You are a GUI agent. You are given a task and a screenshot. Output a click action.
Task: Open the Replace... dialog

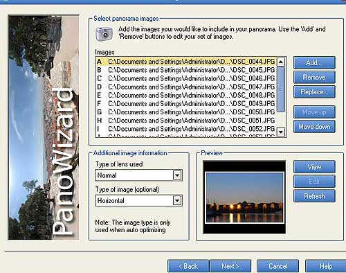314,92
